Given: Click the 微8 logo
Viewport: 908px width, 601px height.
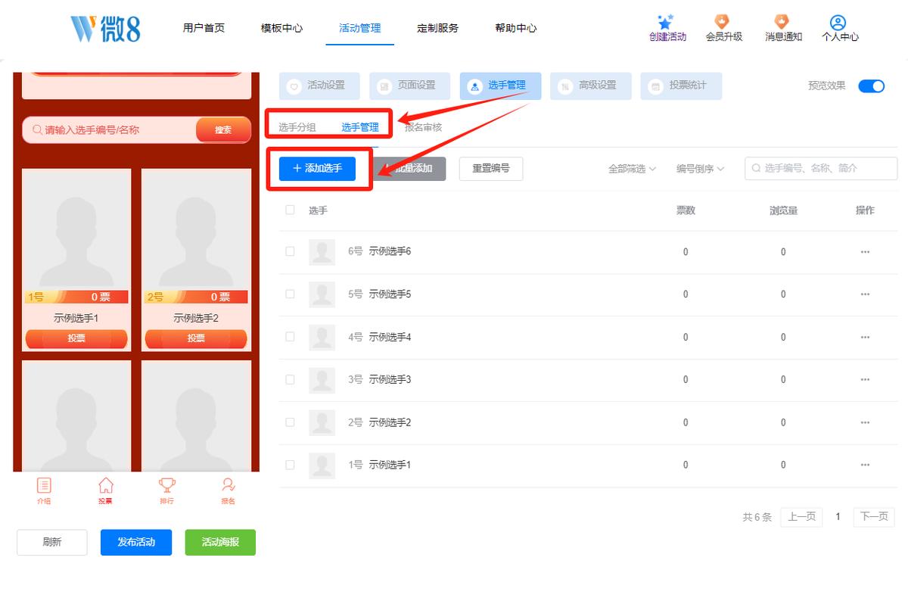Looking at the screenshot, I should (105, 29).
